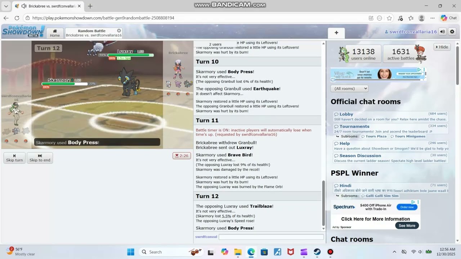Open a new browser tab with plus
Screen dimensions: 461x259
tap(90, 6)
